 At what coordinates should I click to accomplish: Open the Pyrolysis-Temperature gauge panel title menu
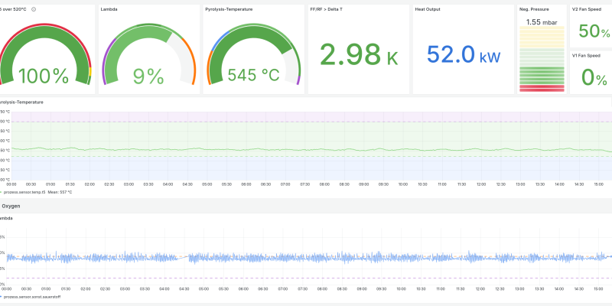pos(230,9)
